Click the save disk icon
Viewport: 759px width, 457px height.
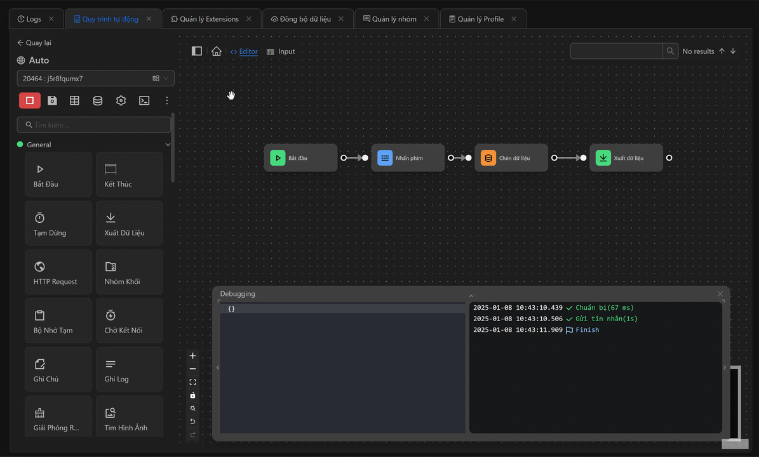[52, 100]
